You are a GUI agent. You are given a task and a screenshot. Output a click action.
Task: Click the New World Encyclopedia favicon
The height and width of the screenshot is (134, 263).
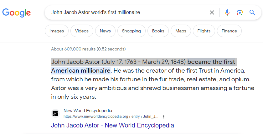(x=55, y=113)
